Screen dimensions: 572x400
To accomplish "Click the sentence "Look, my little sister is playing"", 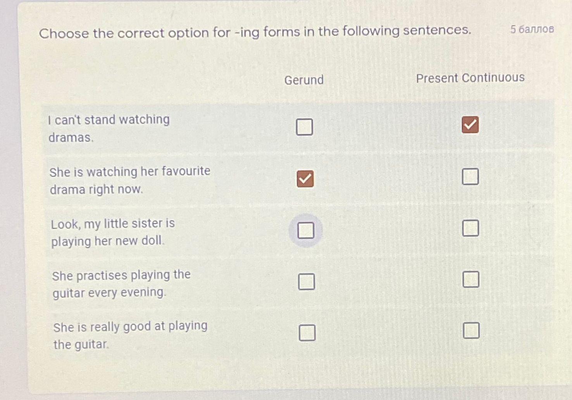I will [x=113, y=232].
